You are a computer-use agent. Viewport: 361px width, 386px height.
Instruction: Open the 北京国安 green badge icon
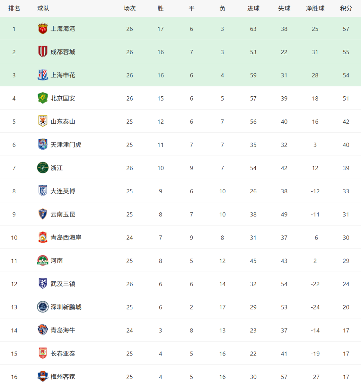coord(42,98)
